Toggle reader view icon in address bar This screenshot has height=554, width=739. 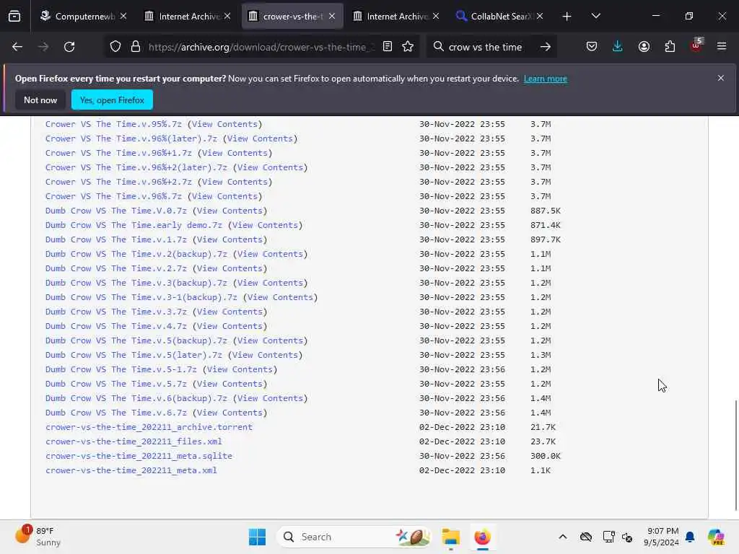[388, 47]
